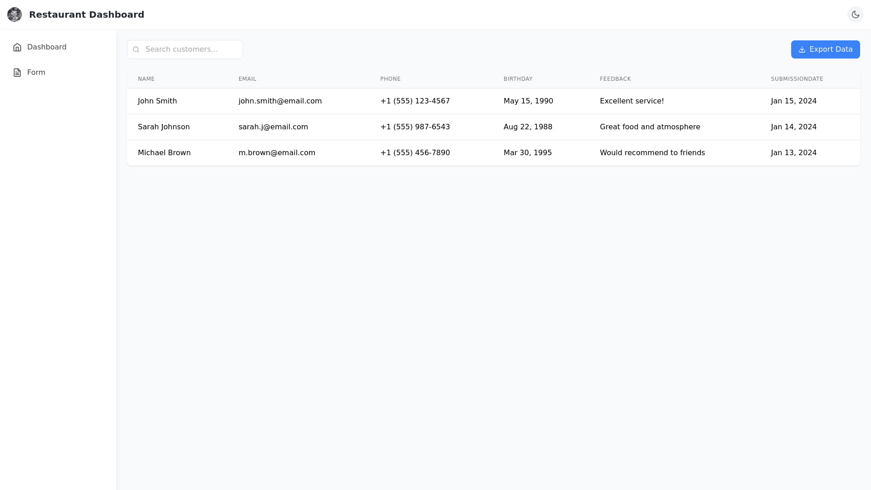Click the download icon in Export Data
Screen dimensions: 871x490
(x=802, y=49)
